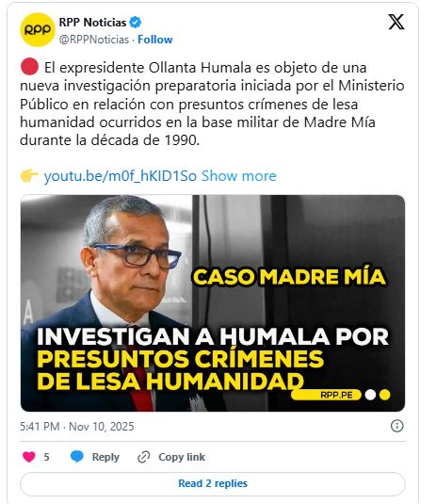Click the like count number 5
436x504 pixels.
point(46,457)
